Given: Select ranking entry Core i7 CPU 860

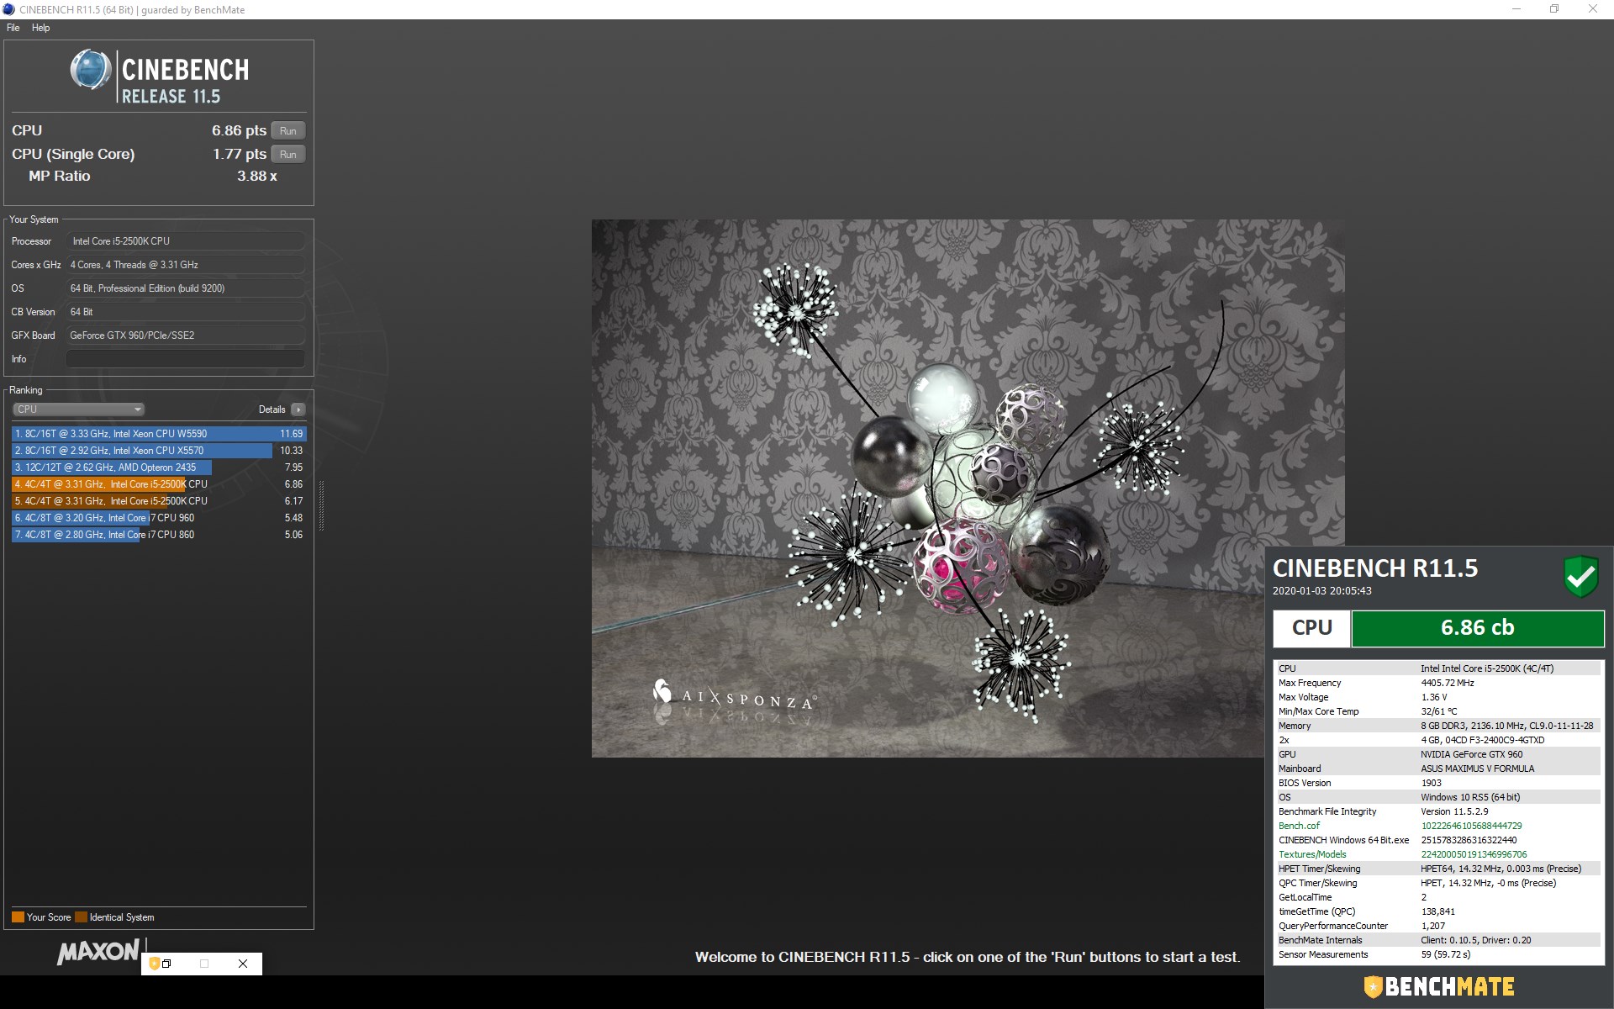Looking at the screenshot, I should [x=159, y=535].
